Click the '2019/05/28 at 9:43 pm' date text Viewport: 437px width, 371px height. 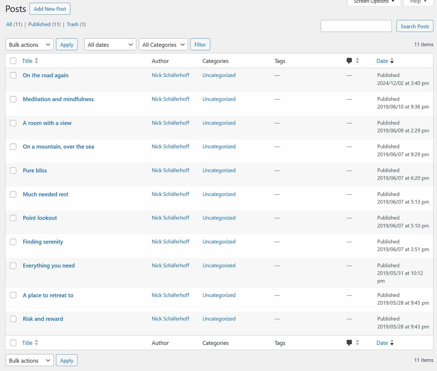403,327
